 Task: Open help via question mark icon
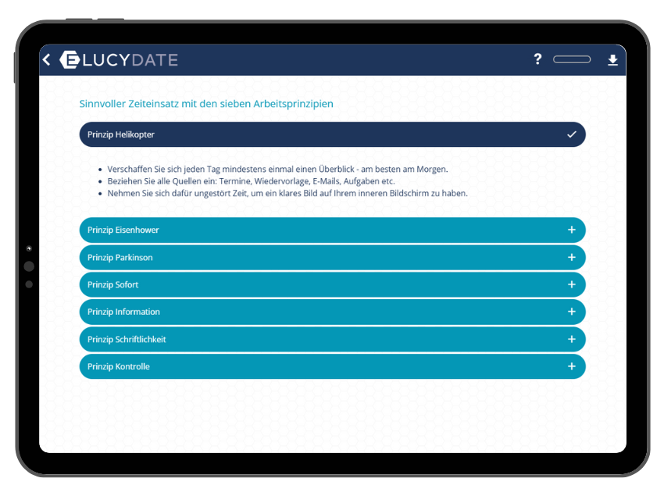pos(537,59)
